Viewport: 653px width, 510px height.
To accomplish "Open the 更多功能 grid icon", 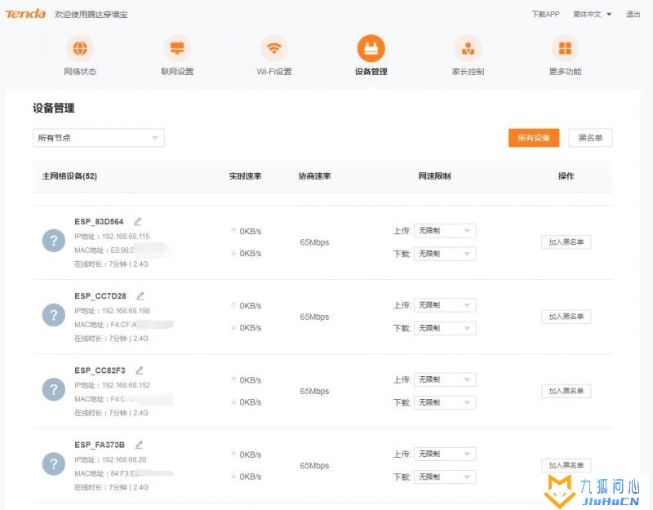I will pyautogui.click(x=565, y=48).
